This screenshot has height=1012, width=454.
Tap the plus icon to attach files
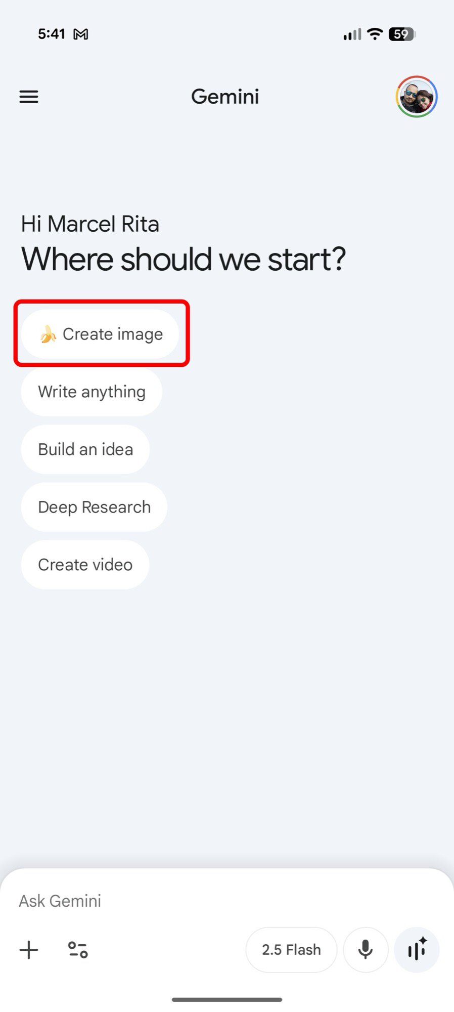click(29, 950)
